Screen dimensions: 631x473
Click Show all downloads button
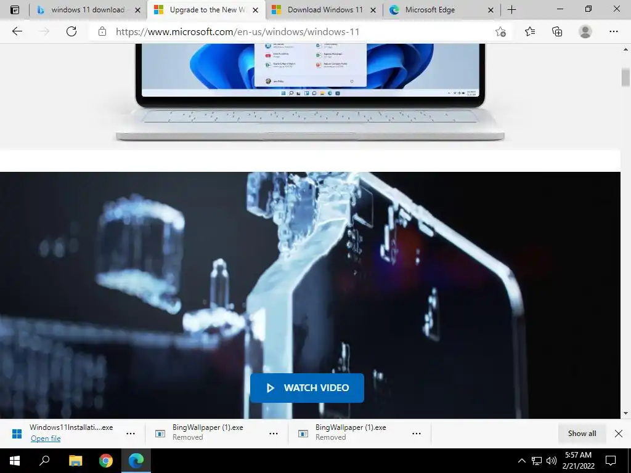click(x=582, y=433)
